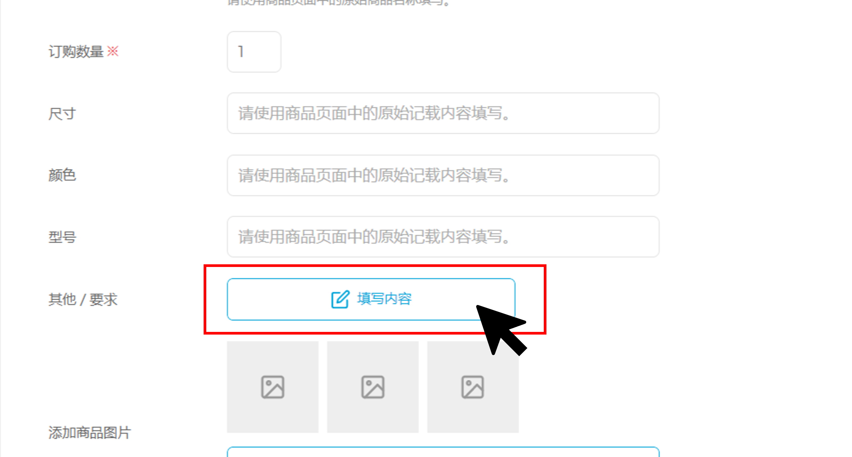Click the pencil edit icon beside 填写内容
Screen dimensions: 852x457
(x=340, y=299)
